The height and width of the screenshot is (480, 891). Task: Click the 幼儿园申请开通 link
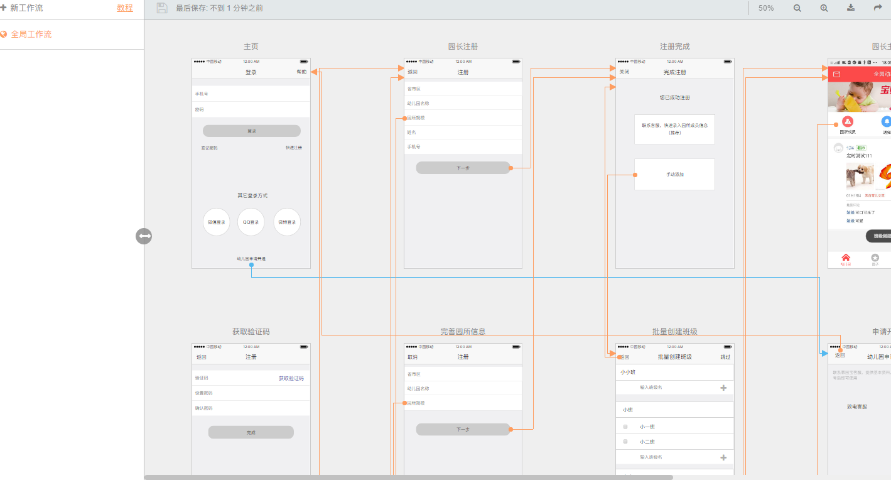point(251,259)
